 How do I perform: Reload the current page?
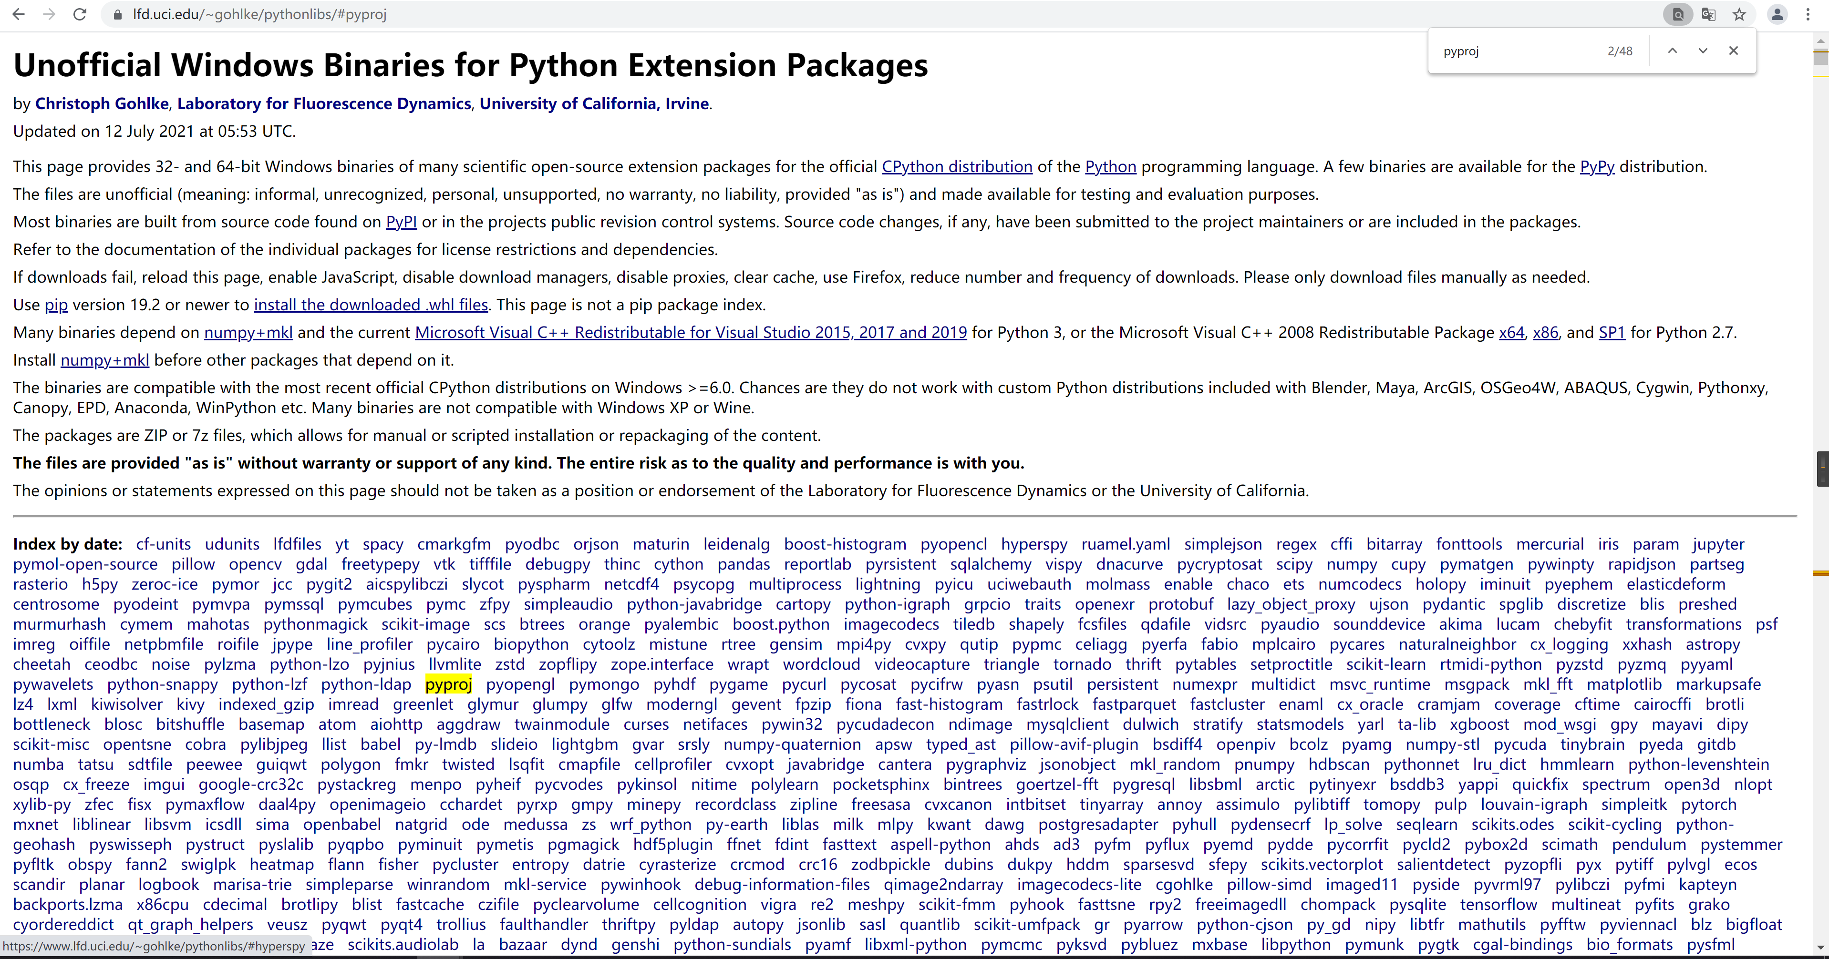80,14
